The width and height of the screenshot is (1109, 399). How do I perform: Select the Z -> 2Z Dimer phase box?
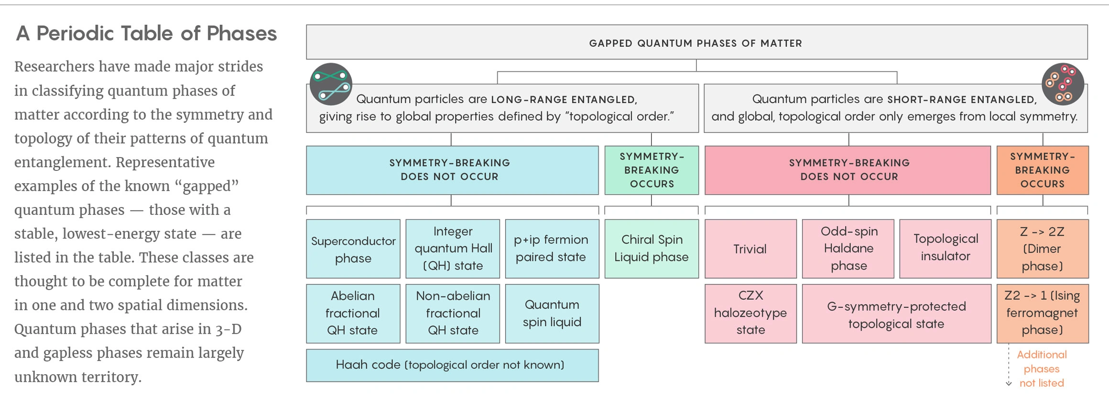point(1043,249)
